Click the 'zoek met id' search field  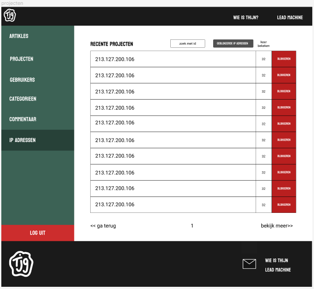[x=188, y=43]
